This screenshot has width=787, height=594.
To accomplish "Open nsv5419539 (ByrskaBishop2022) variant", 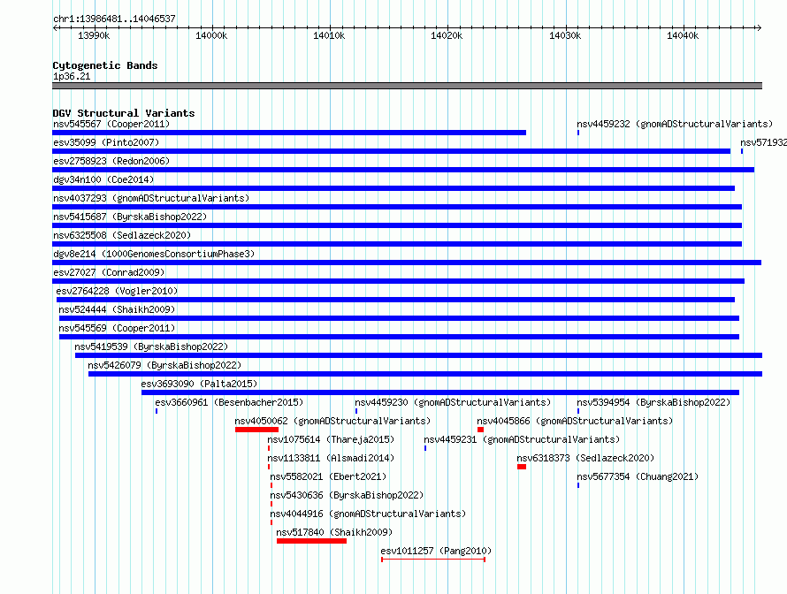I will click(x=151, y=346).
